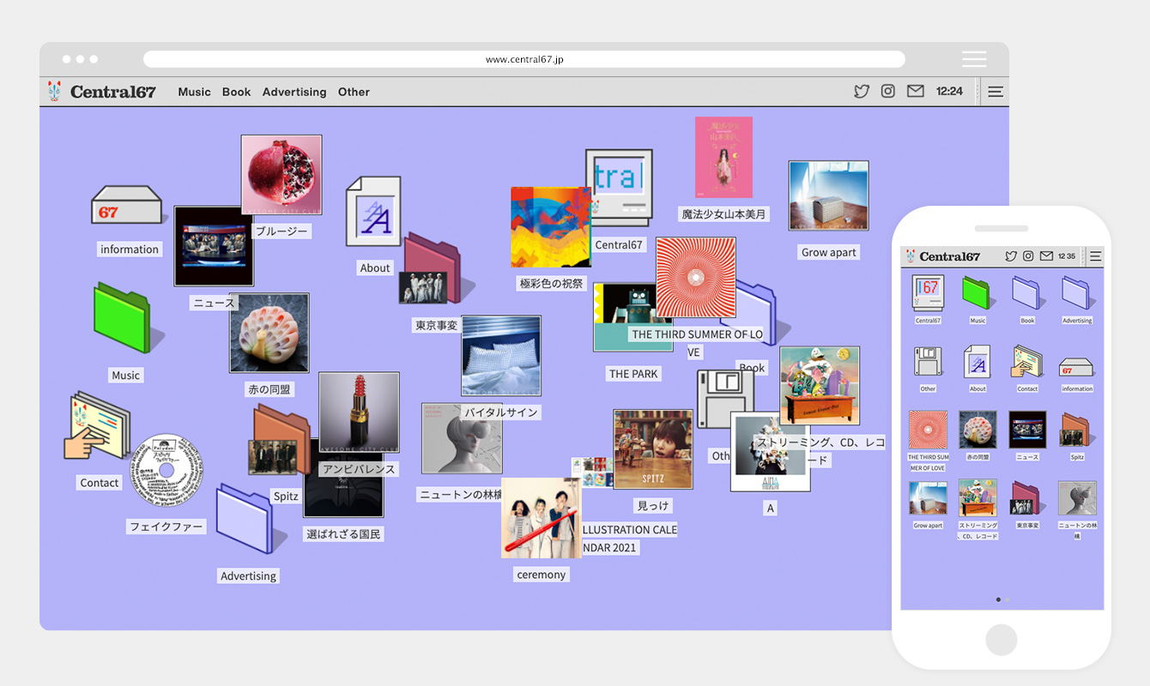The width and height of the screenshot is (1150, 686).
Task: Click the browser address bar showing www.central67.jp
Action: [524, 59]
